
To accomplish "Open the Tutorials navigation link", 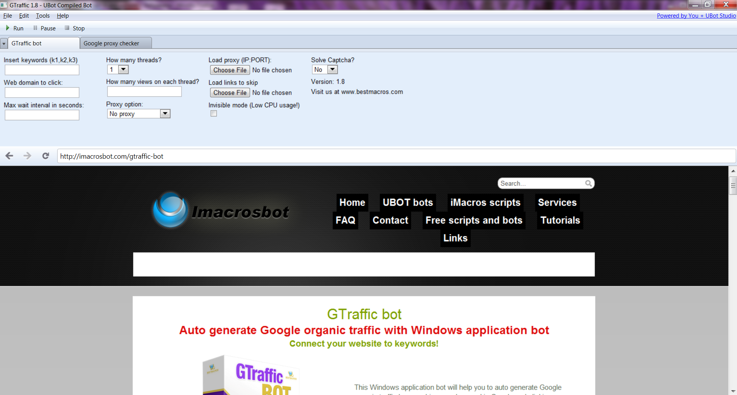I will tap(560, 220).
